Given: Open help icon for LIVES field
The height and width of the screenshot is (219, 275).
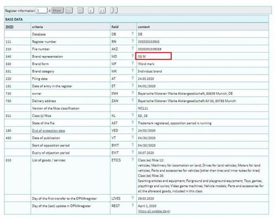Looking at the screenshot, I should [x=133, y=198].
